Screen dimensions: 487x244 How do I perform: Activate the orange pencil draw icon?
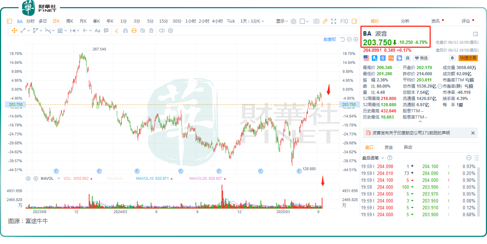pos(325,21)
